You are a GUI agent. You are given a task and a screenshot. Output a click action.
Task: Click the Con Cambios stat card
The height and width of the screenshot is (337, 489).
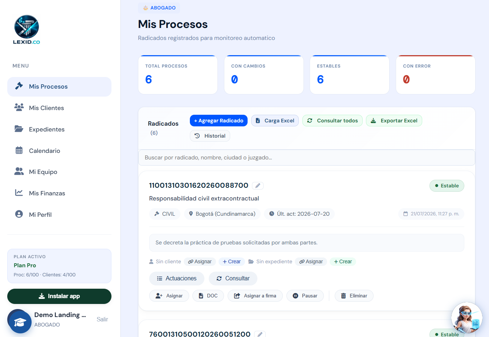(x=264, y=74)
